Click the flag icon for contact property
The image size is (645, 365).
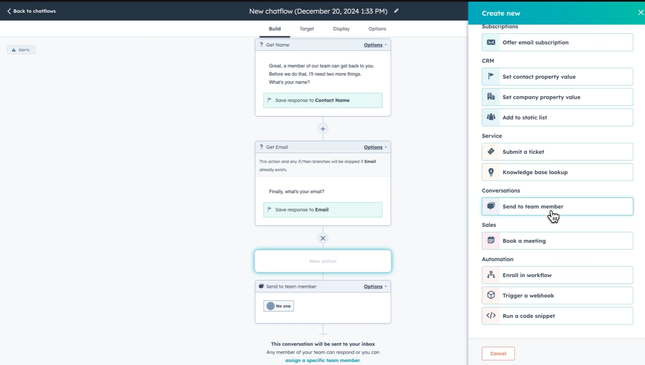491,76
